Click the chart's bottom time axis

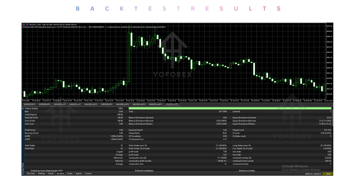[x=174, y=100]
